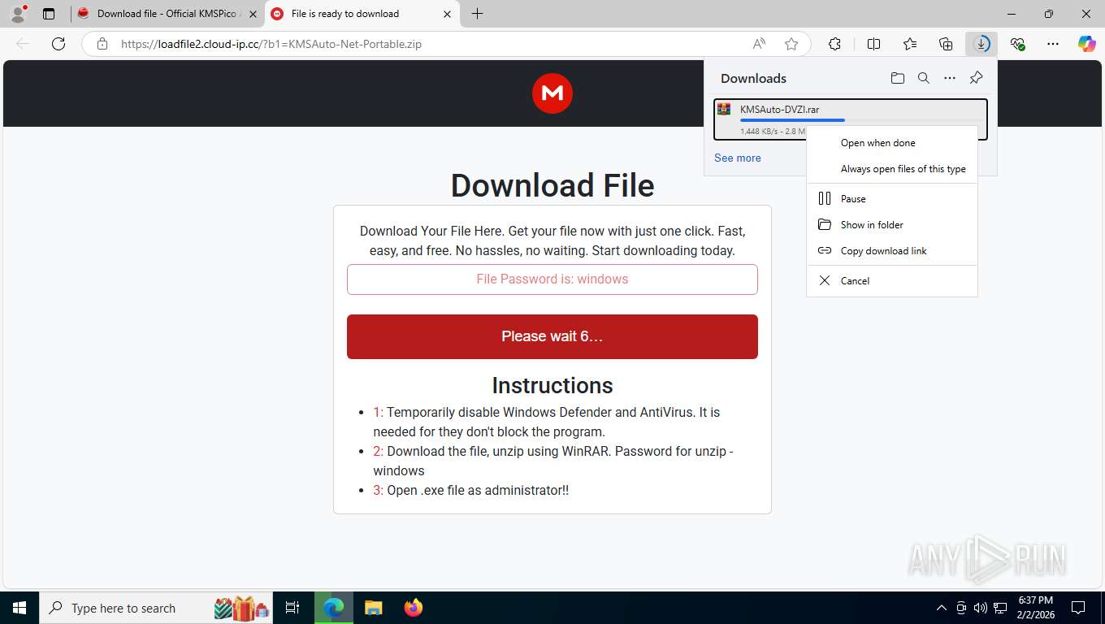The image size is (1105, 624).
Task: Open the Extensions menu
Action: point(834,44)
